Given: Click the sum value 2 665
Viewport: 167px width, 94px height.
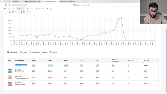Looking at the screenshot, I should [146, 77].
